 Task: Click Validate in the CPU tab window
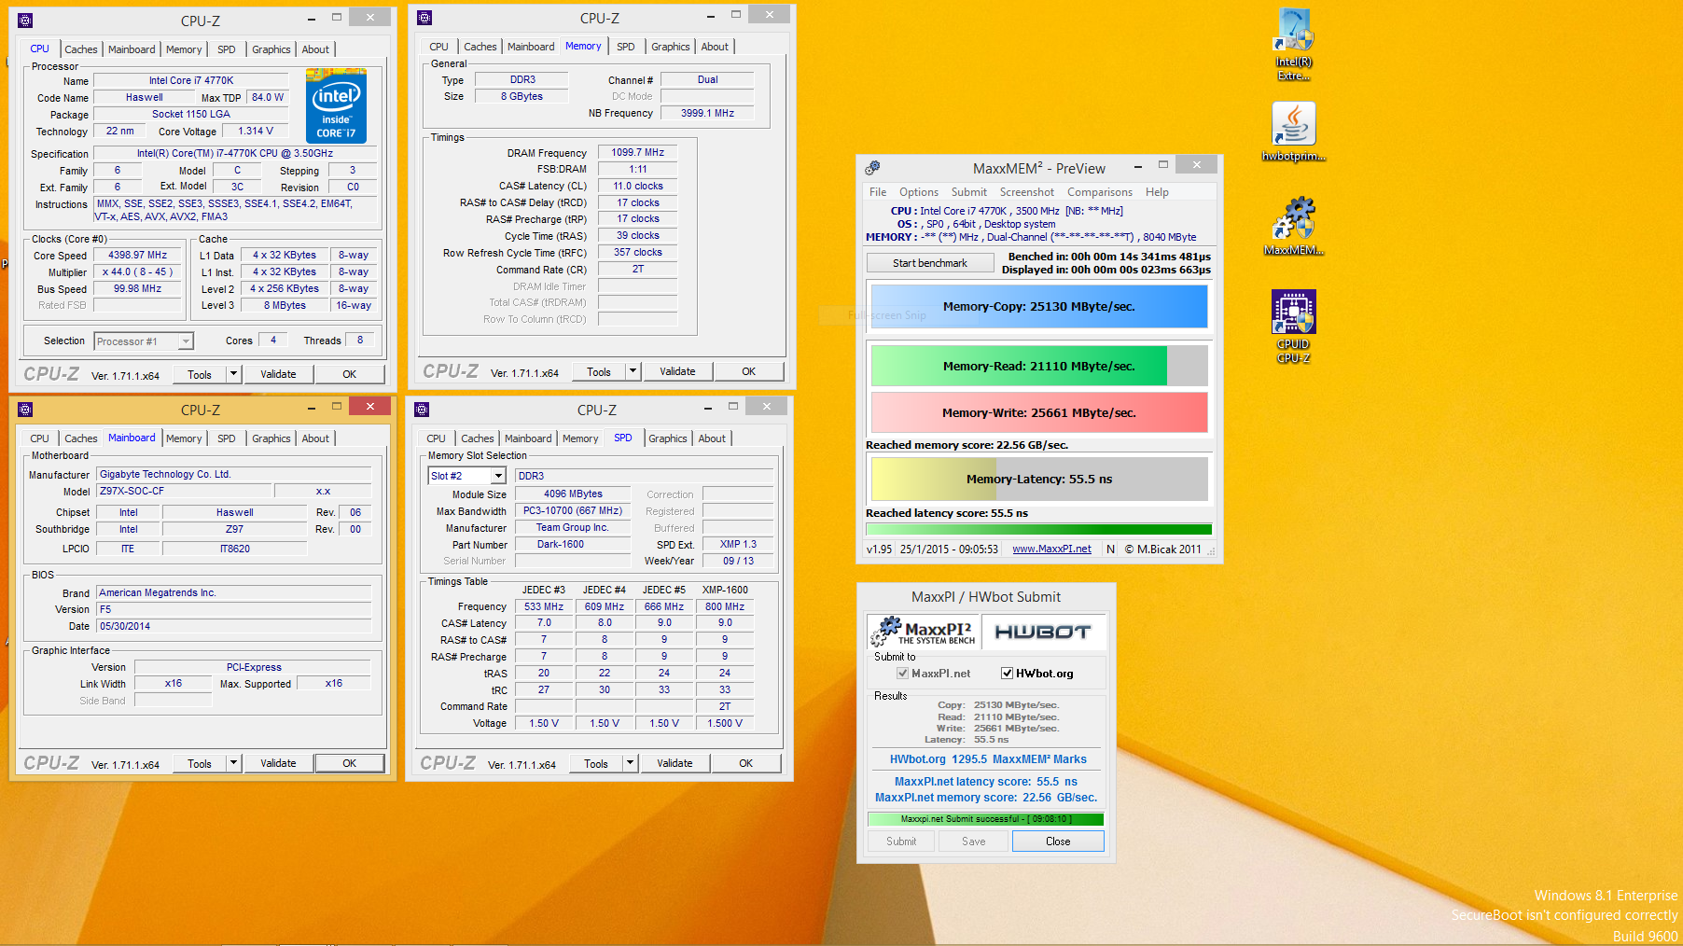point(278,374)
